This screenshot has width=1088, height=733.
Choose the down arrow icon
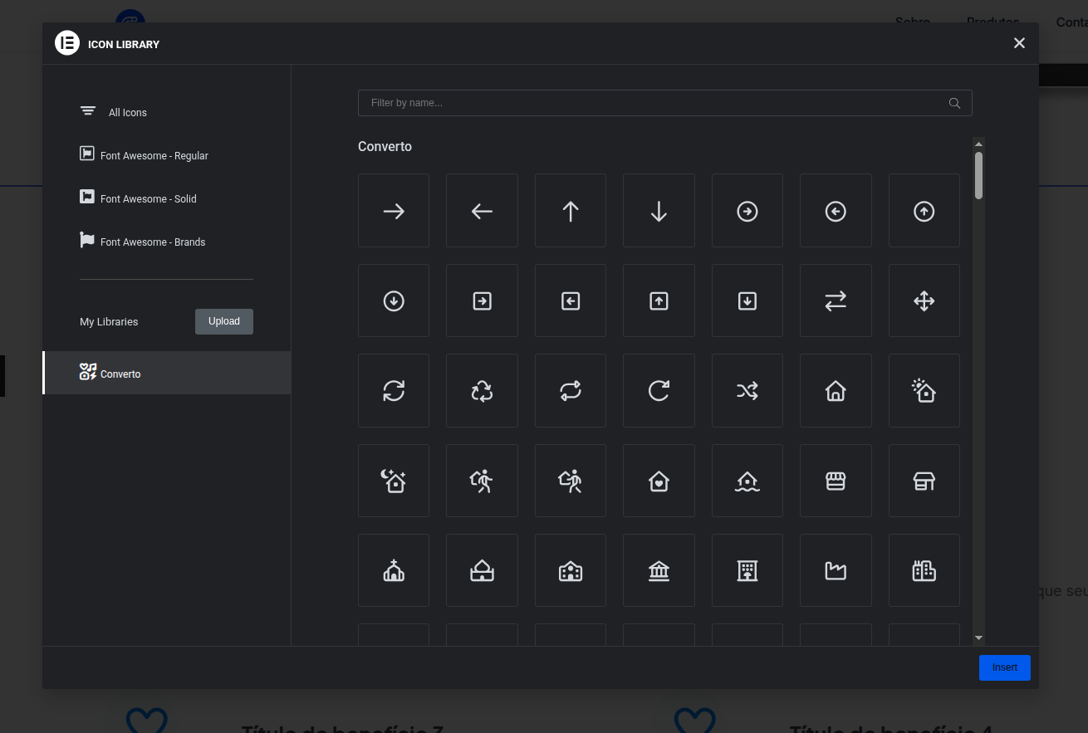[659, 211]
